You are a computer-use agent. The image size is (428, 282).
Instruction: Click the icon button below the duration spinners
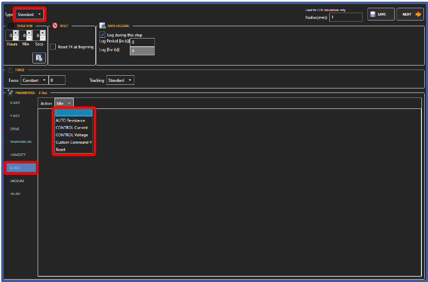39,58
